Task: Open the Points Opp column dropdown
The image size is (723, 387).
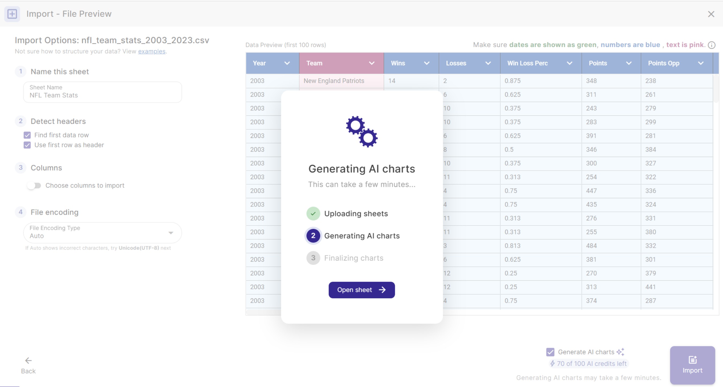Action: pos(700,63)
